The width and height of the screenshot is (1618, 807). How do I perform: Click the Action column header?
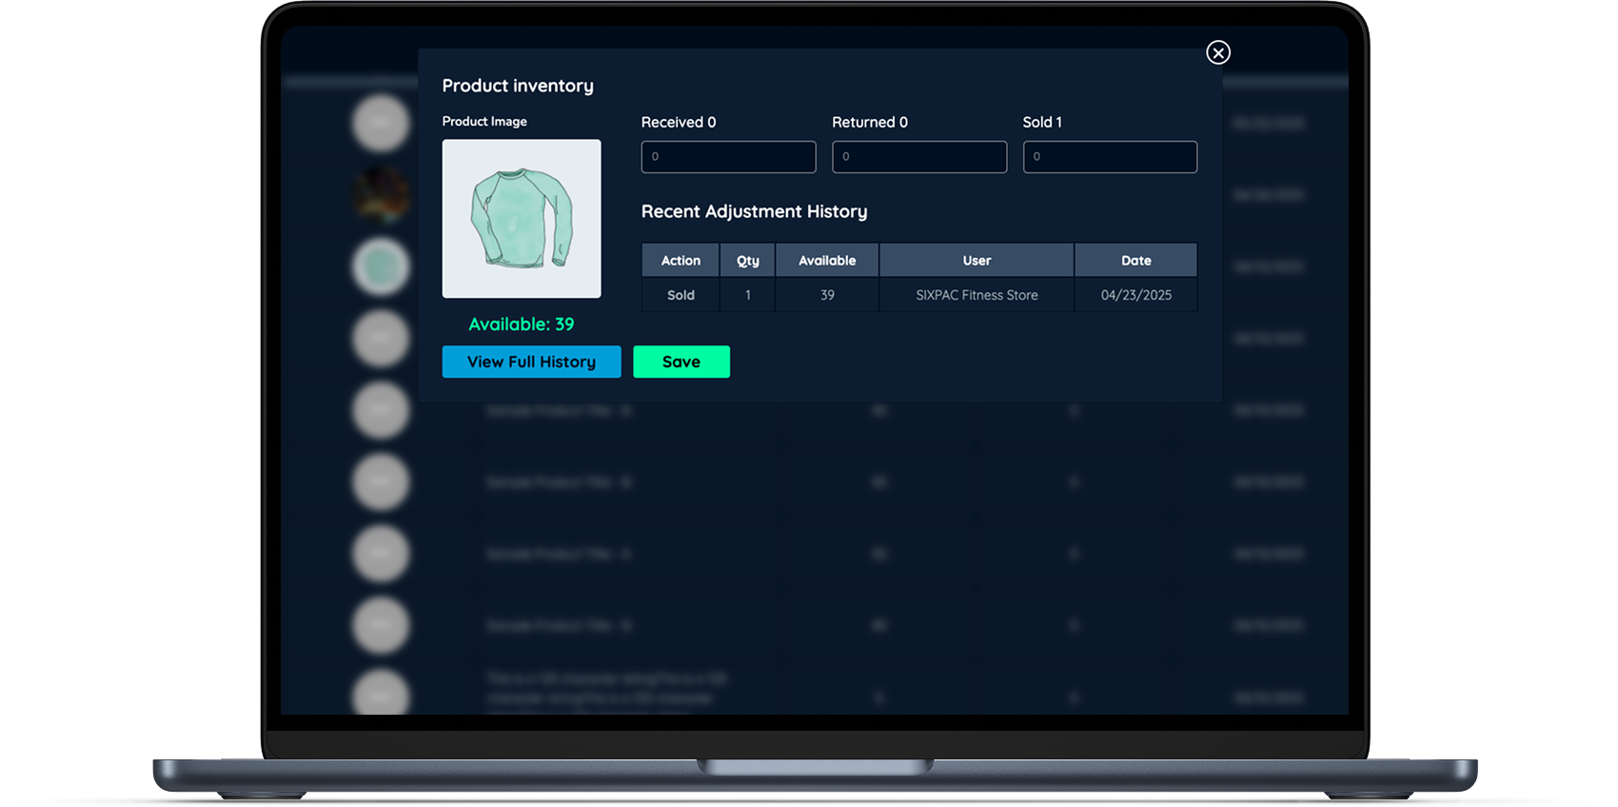(x=681, y=260)
